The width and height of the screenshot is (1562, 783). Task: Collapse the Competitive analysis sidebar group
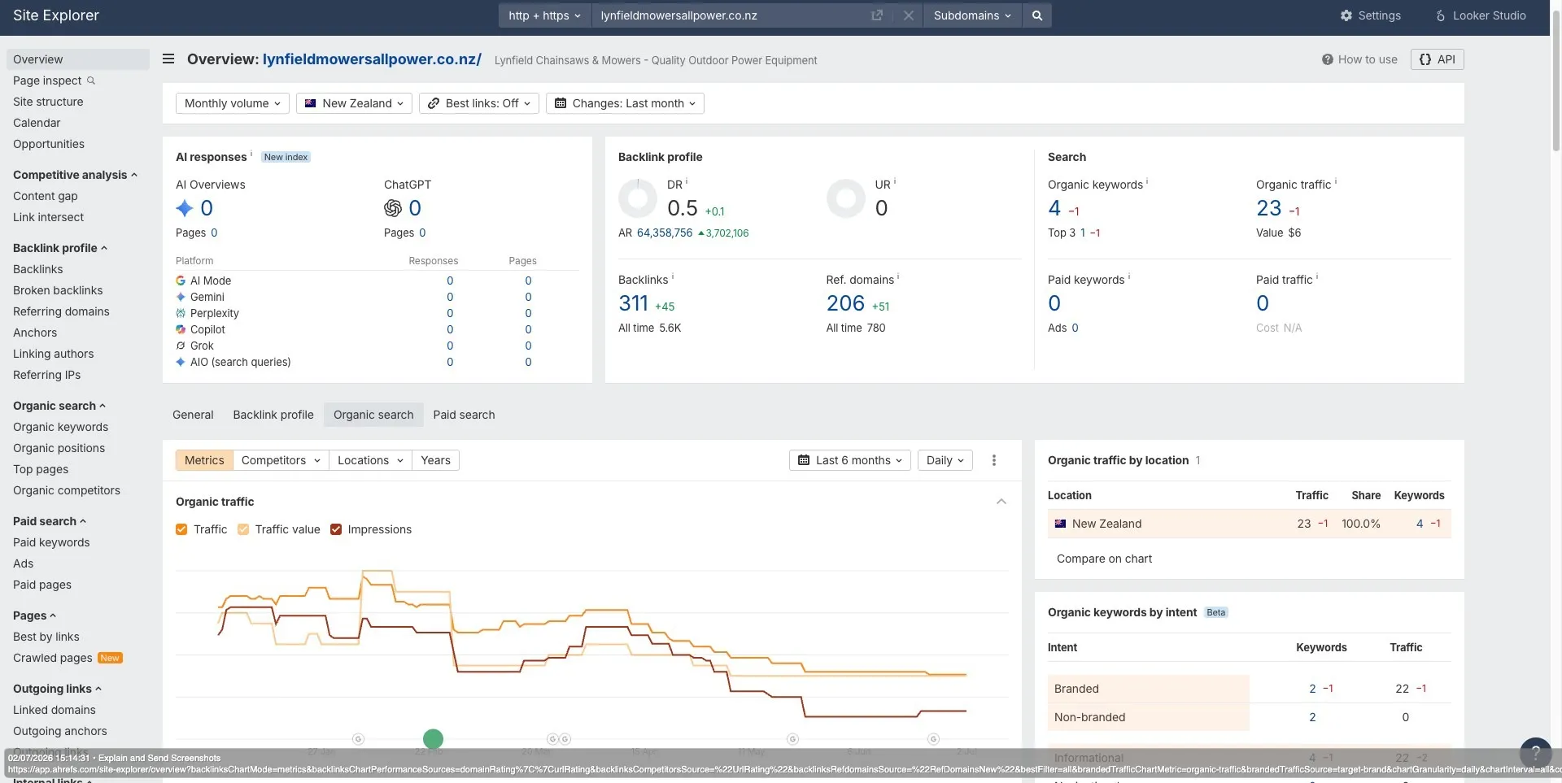[x=75, y=175]
